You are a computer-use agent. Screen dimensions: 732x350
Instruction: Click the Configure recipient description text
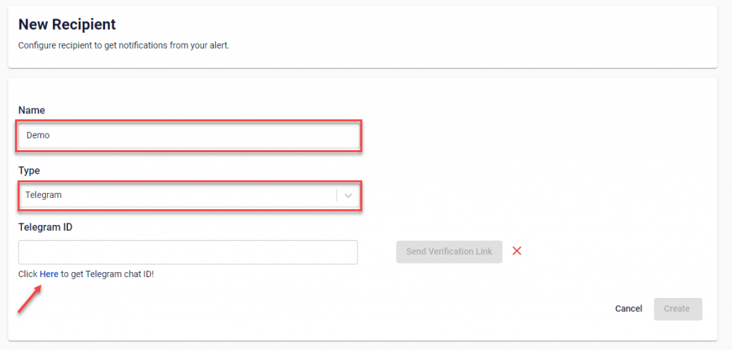click(x=124, y=46)
